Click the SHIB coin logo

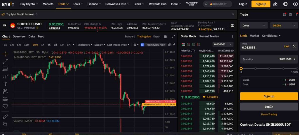click(13, 26)
